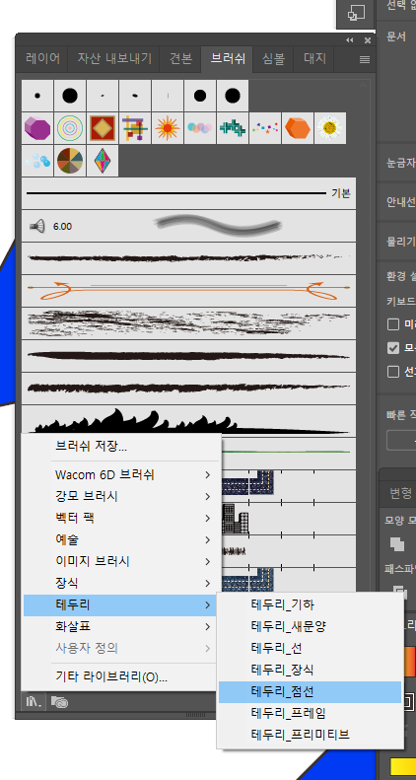Screen dimensions: 416x780
Task: Select 테두리_선 from the submenu
Action: coord(310,648)
